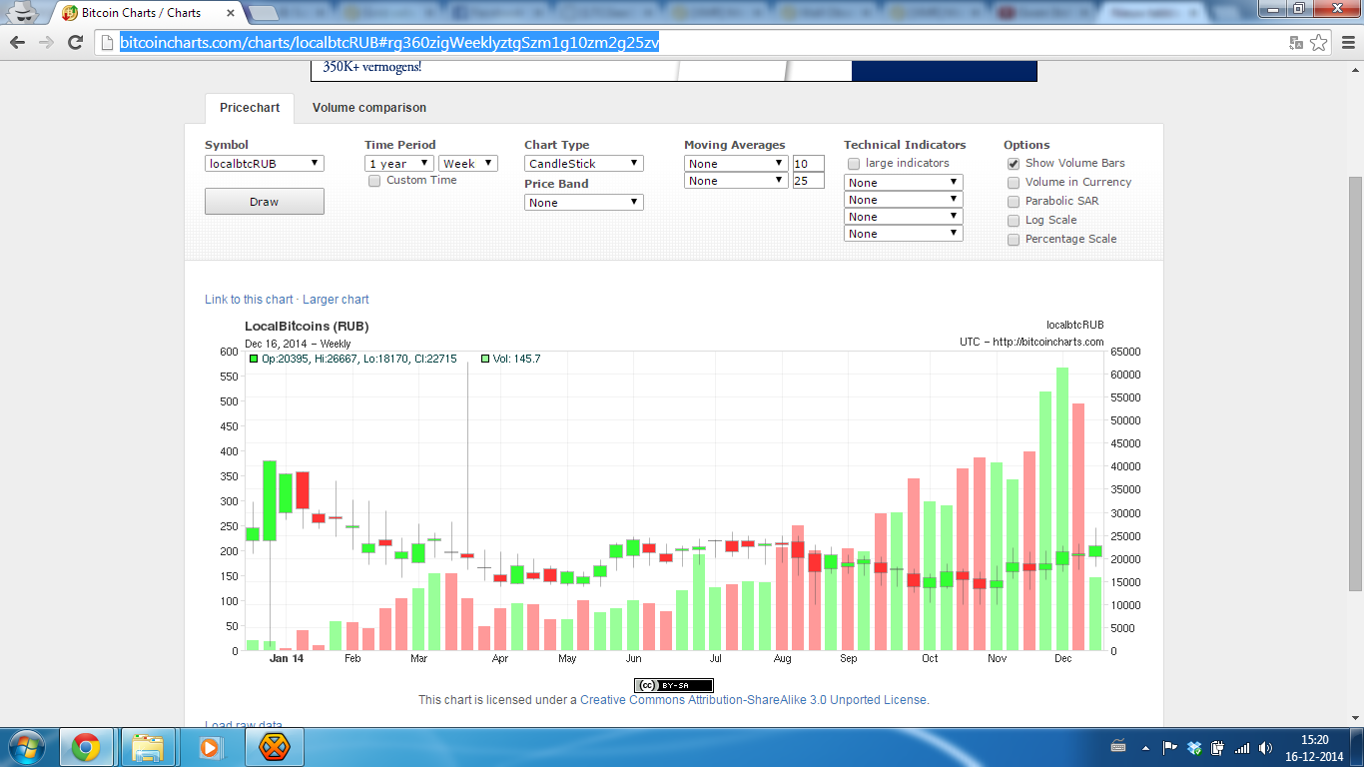1364x767 pixels.
Task: Click the Dropbox tray icon
Action: coord(1193,747)
